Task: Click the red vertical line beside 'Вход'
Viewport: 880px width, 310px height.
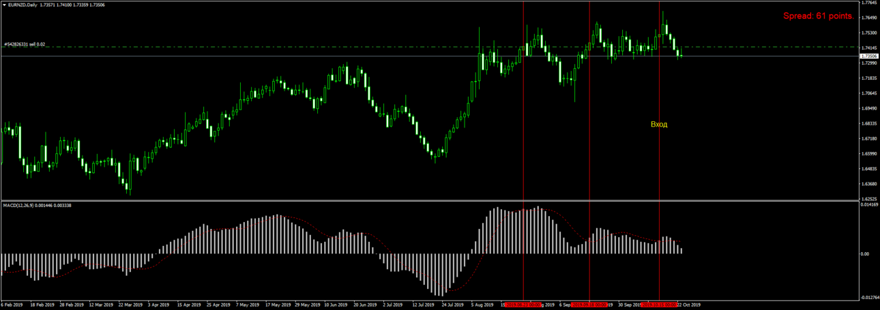Action: pyautogui.click(x=660, y=150)
